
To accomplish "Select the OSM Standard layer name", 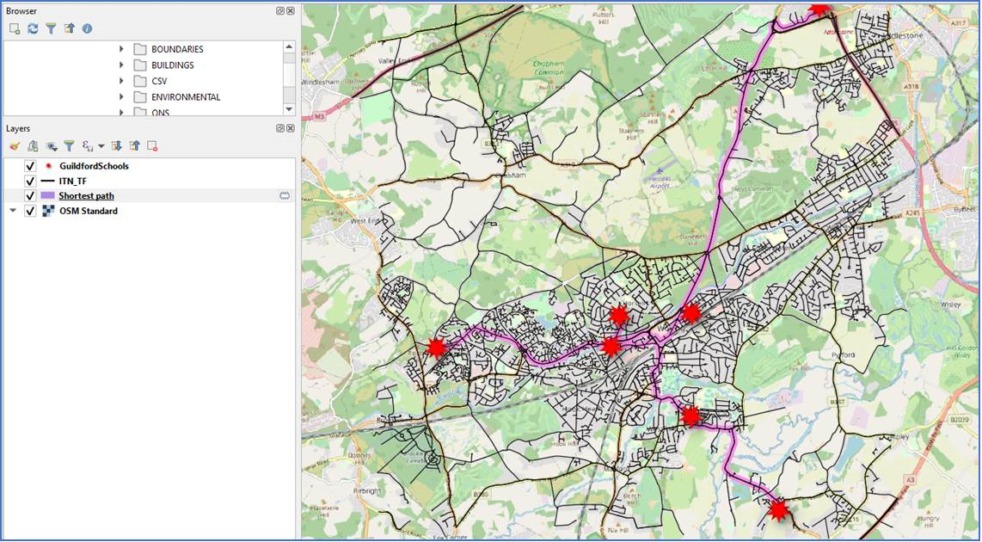I will pos(89,211).
